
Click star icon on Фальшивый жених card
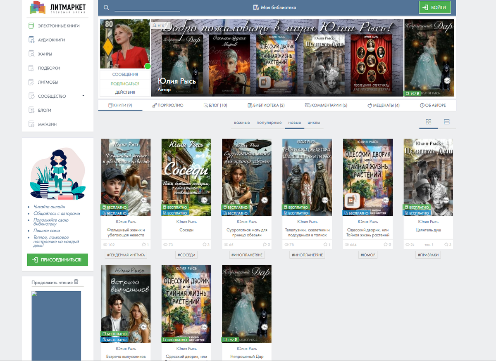pyautogui.click(x=144, y=245)
